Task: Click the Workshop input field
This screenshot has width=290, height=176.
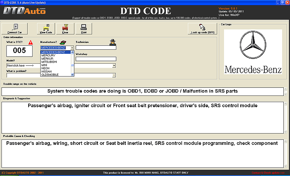Action: [x=96, y=59]
